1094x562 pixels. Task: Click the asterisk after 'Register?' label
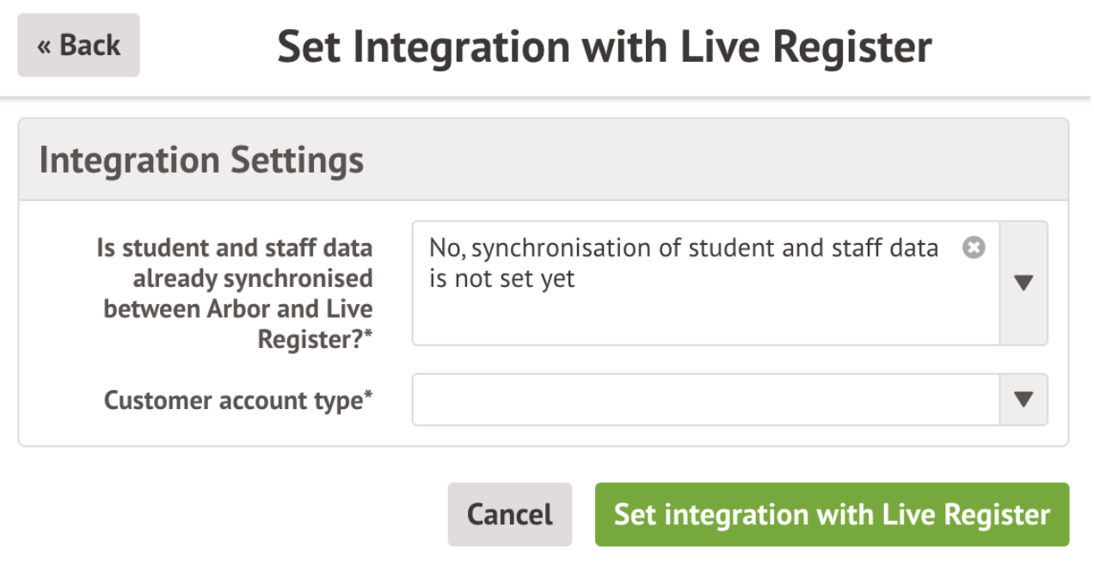(369, 336)
